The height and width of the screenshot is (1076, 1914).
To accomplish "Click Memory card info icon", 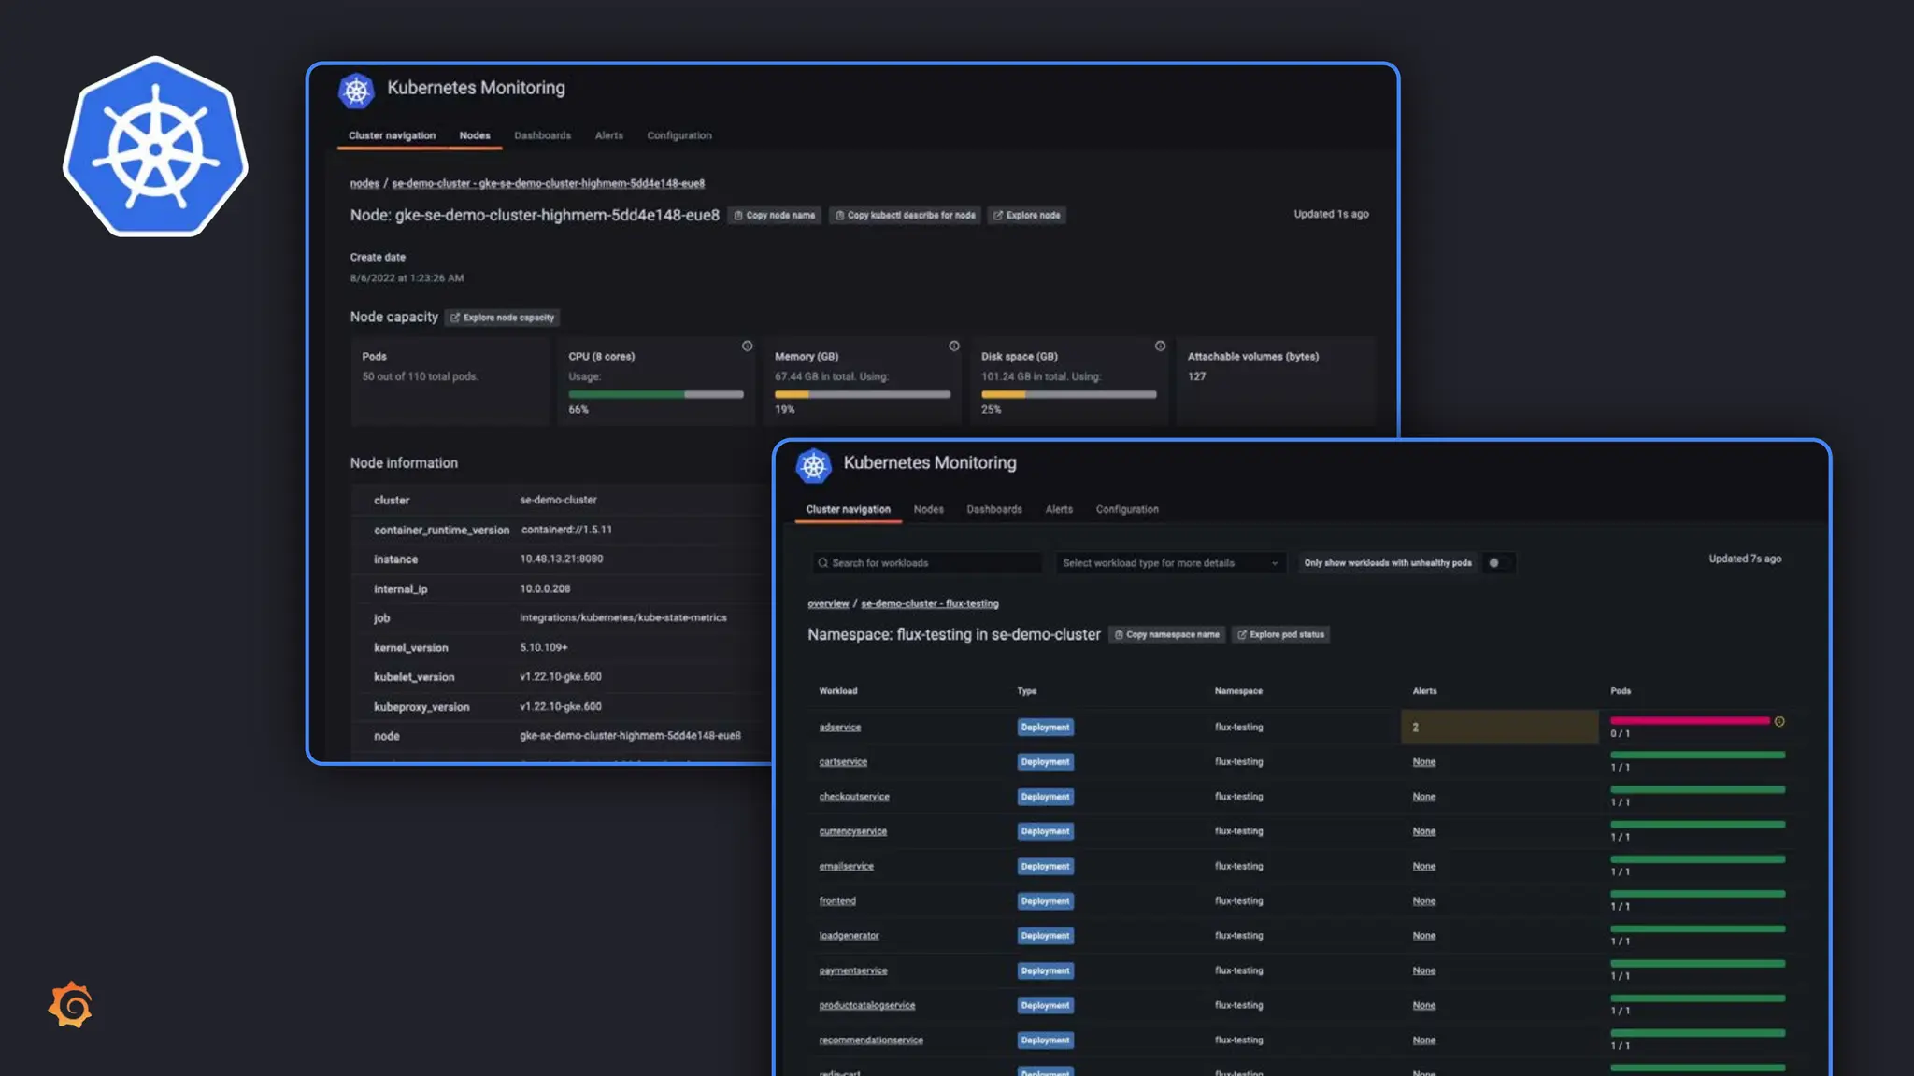I will click(953, 347).
